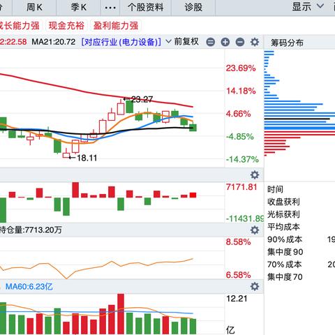Viewport: 335px width, 335px height.
Task: Click the 18.11 low price marker
Action: (87, 158)
